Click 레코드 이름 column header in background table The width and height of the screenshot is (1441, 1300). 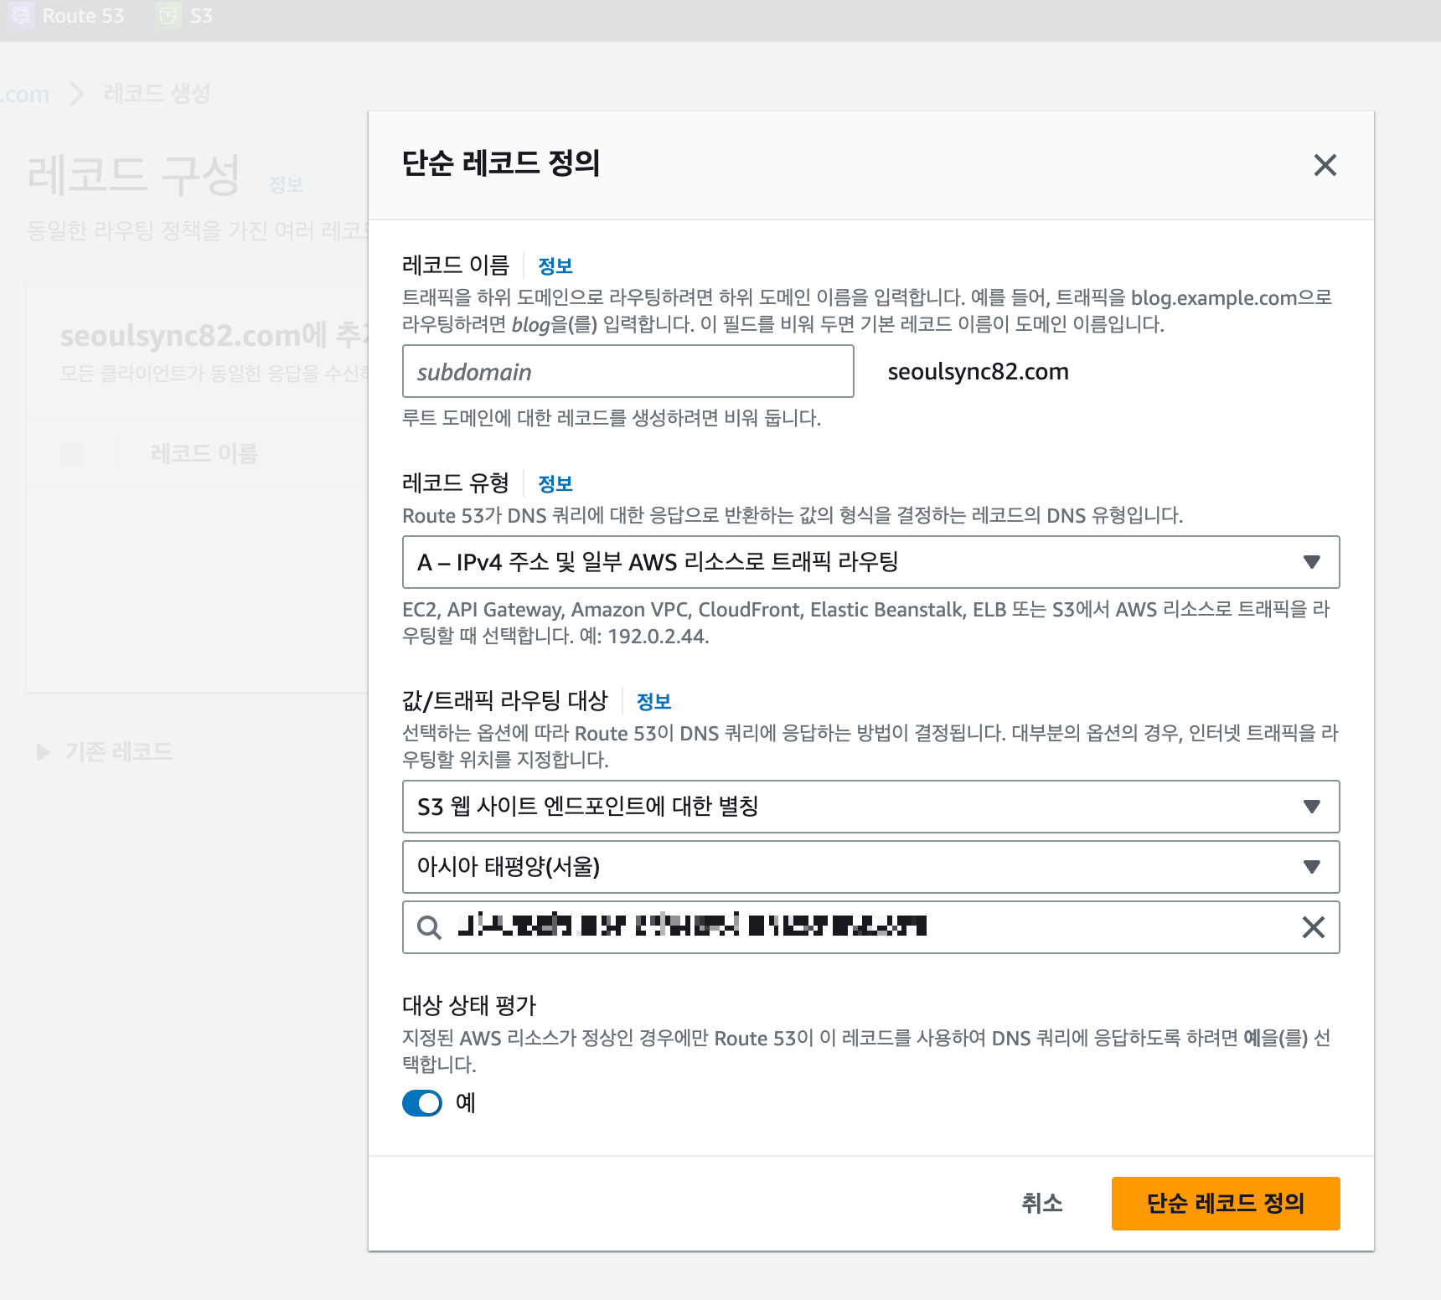point(204,454)
